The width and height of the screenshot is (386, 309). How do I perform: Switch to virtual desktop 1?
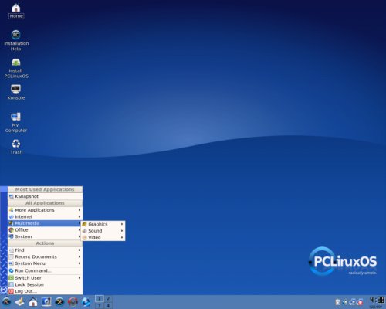point(99,299)
